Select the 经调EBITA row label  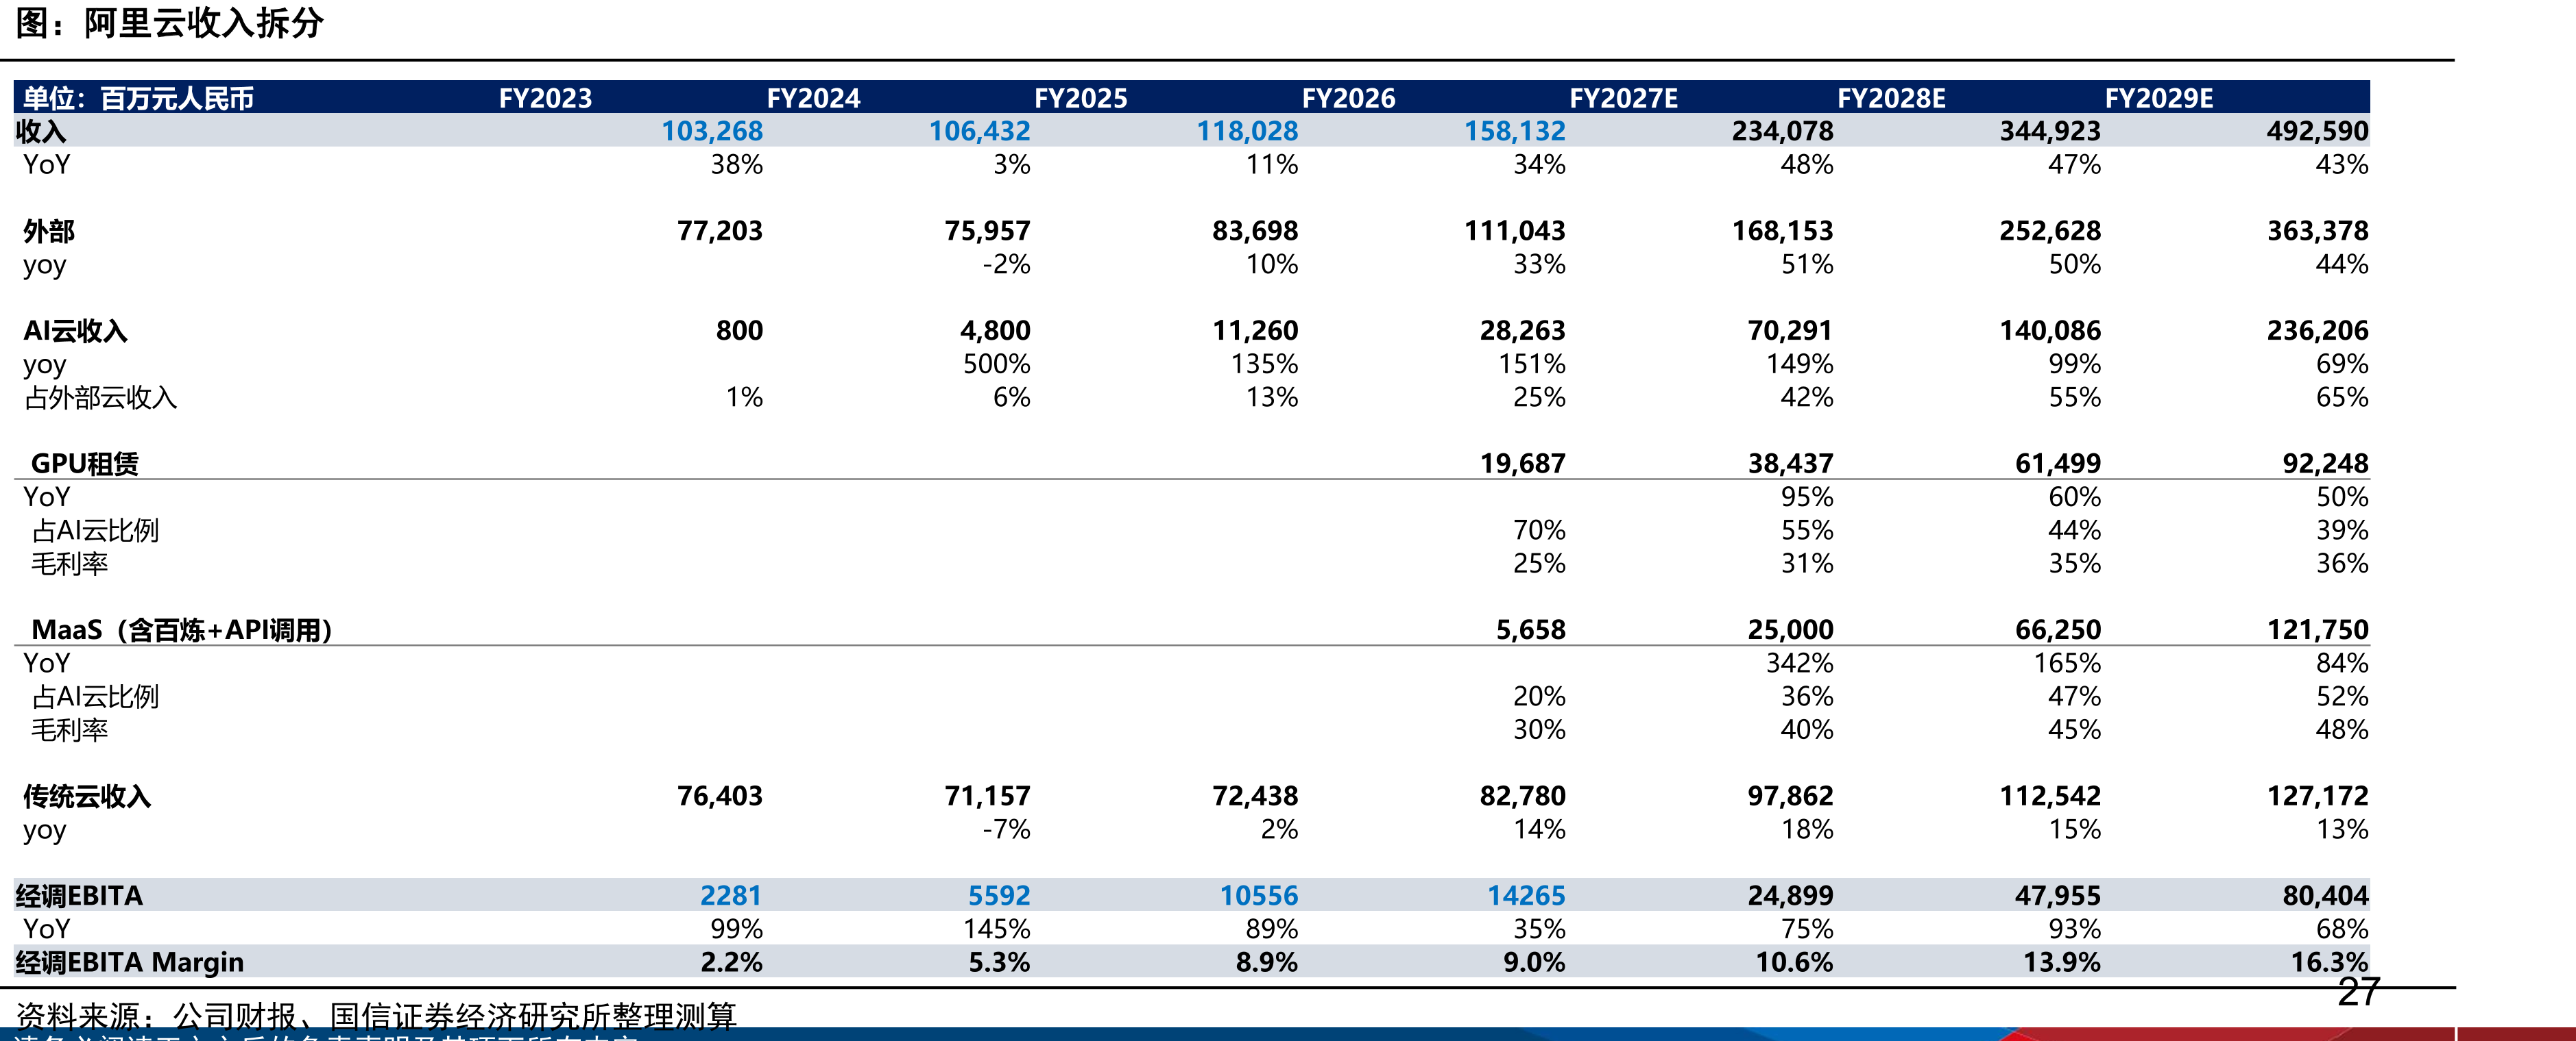[79, 896]
